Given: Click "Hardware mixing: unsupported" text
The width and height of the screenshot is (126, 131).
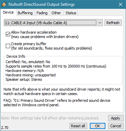Looking at the screenshot, I should coord(30,75).
